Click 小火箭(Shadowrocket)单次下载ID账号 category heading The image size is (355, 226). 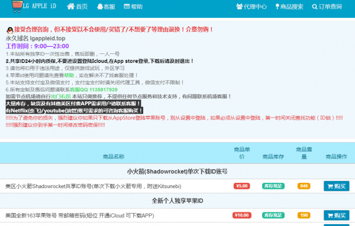(x=177, y=172)
